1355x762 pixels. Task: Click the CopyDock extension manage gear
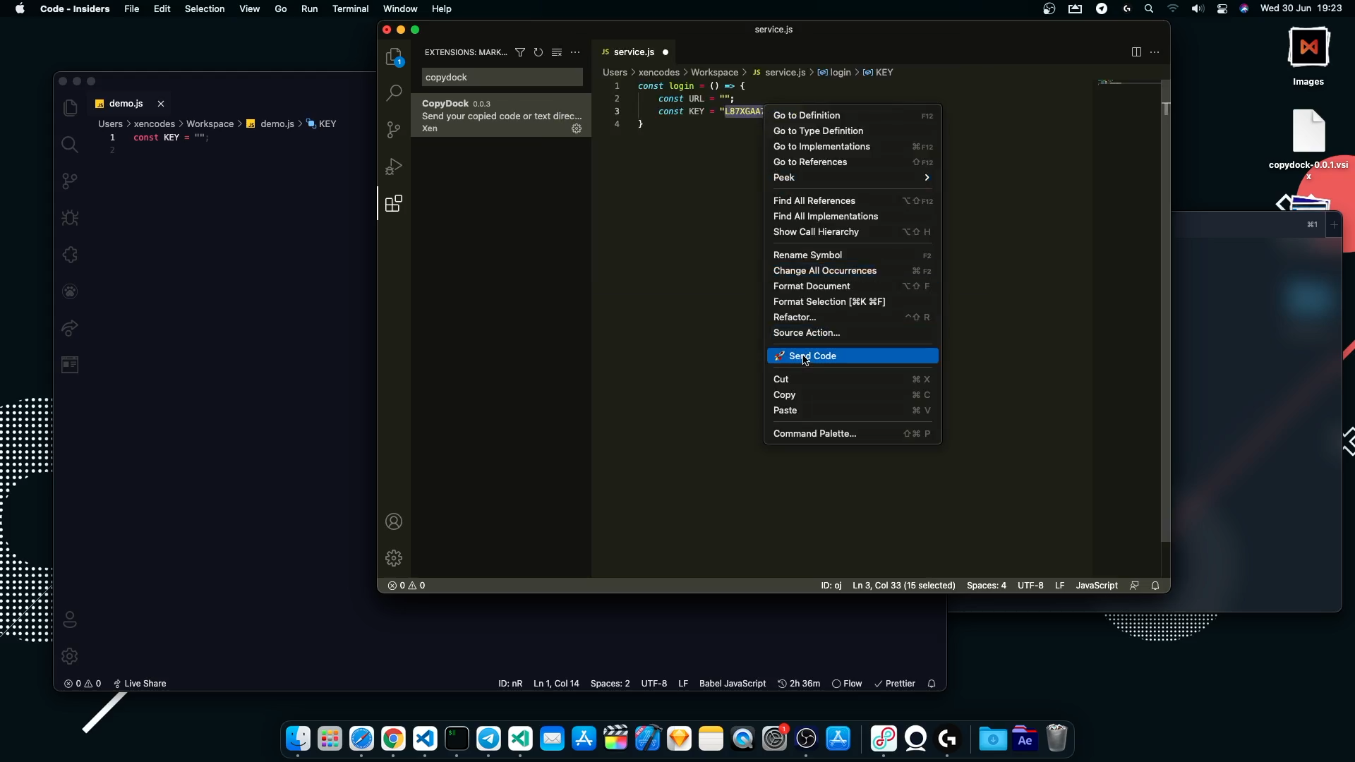click(x=577, y=128)
